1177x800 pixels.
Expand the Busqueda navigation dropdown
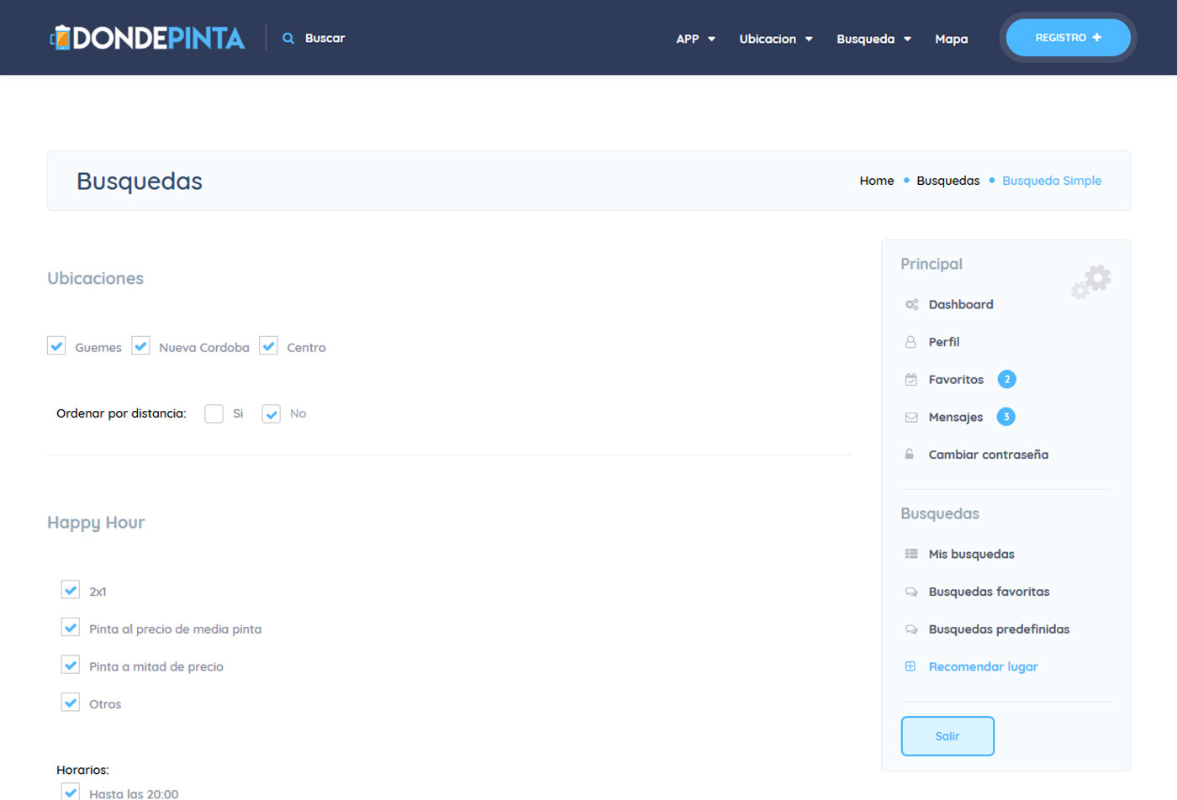(x=874, y=39)
